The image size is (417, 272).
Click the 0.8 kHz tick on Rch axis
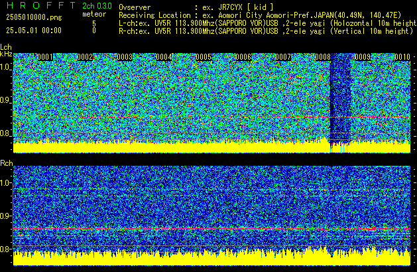click(x=5, y=249)
